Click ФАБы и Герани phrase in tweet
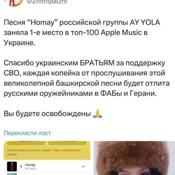This screenshot has height=175, width=175. pyautogui.click(x=128, y=93)
